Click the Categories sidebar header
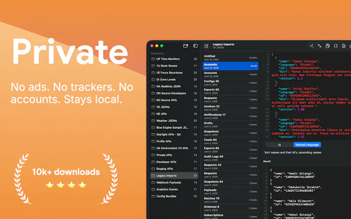 158,53
